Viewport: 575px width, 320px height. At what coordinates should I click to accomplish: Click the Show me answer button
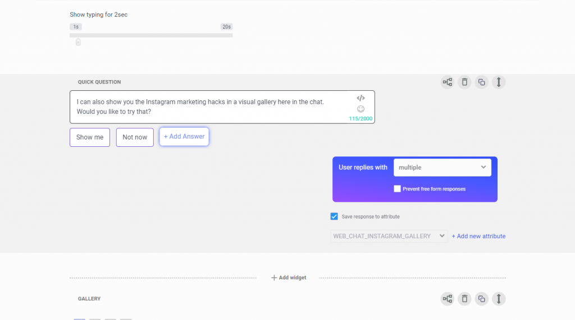coord(90,137)
